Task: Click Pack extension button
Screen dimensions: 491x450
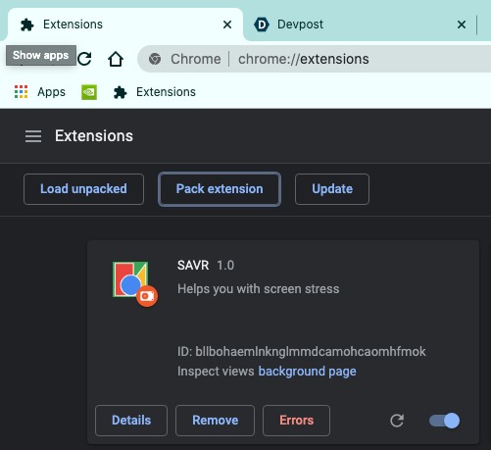Action: tap(220, 189)
